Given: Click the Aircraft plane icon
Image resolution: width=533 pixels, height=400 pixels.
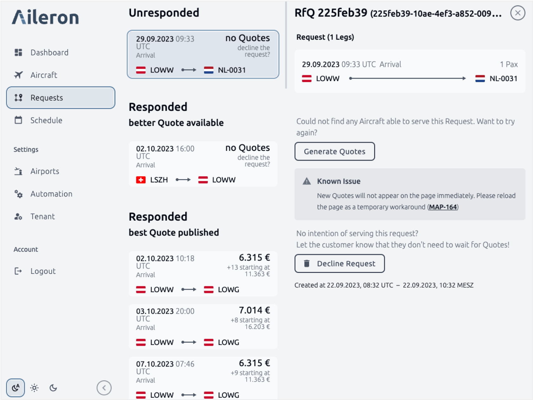Looking at the screenshot, I should [18, 75].
